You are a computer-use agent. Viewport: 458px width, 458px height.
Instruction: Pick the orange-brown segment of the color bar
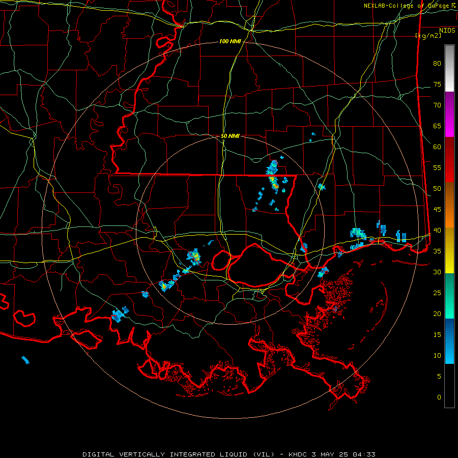(x=449, y=205)
